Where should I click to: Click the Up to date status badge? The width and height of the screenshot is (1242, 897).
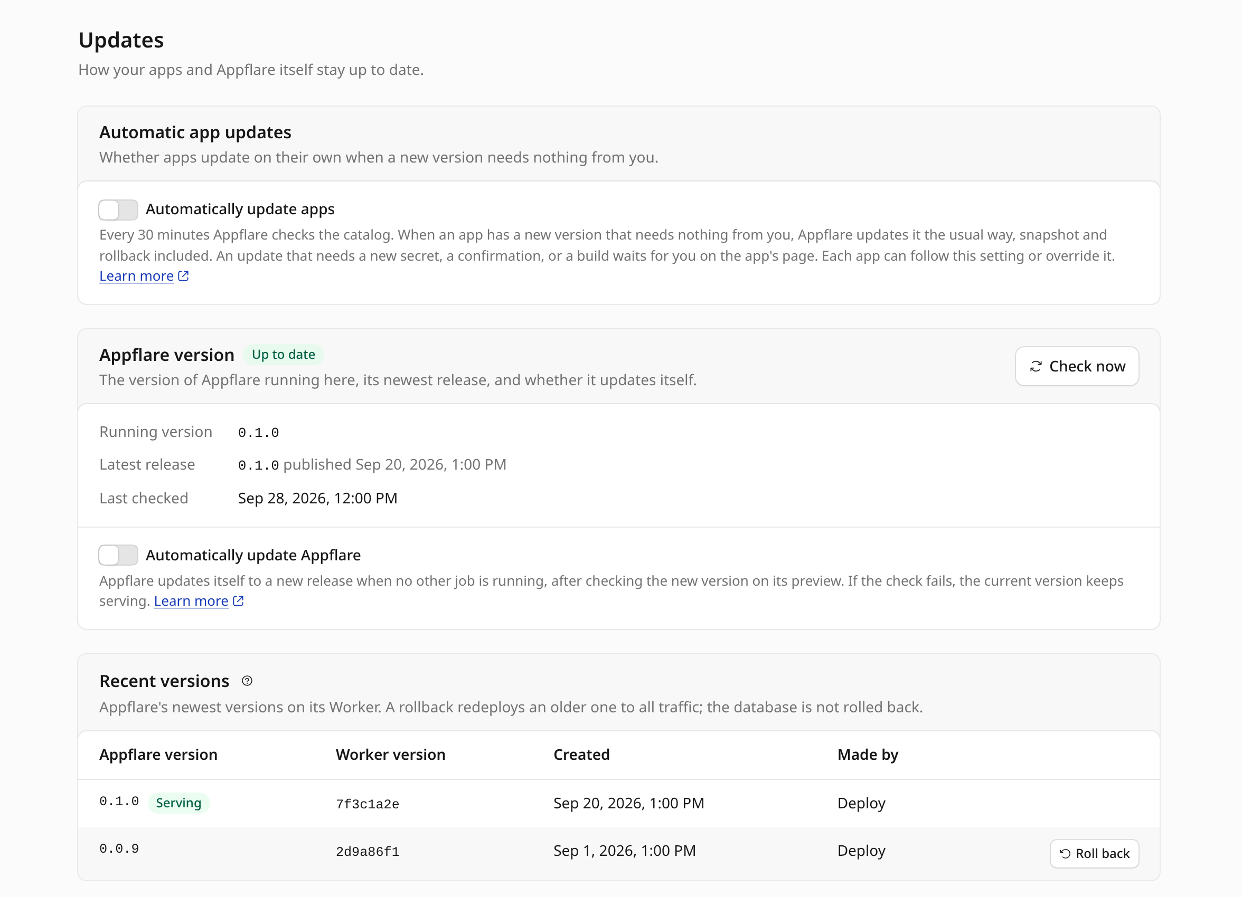point(283,355)
